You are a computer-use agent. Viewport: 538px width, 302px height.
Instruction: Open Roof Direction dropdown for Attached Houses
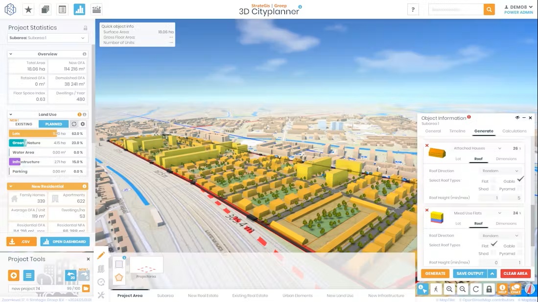[x=500, y=171]
